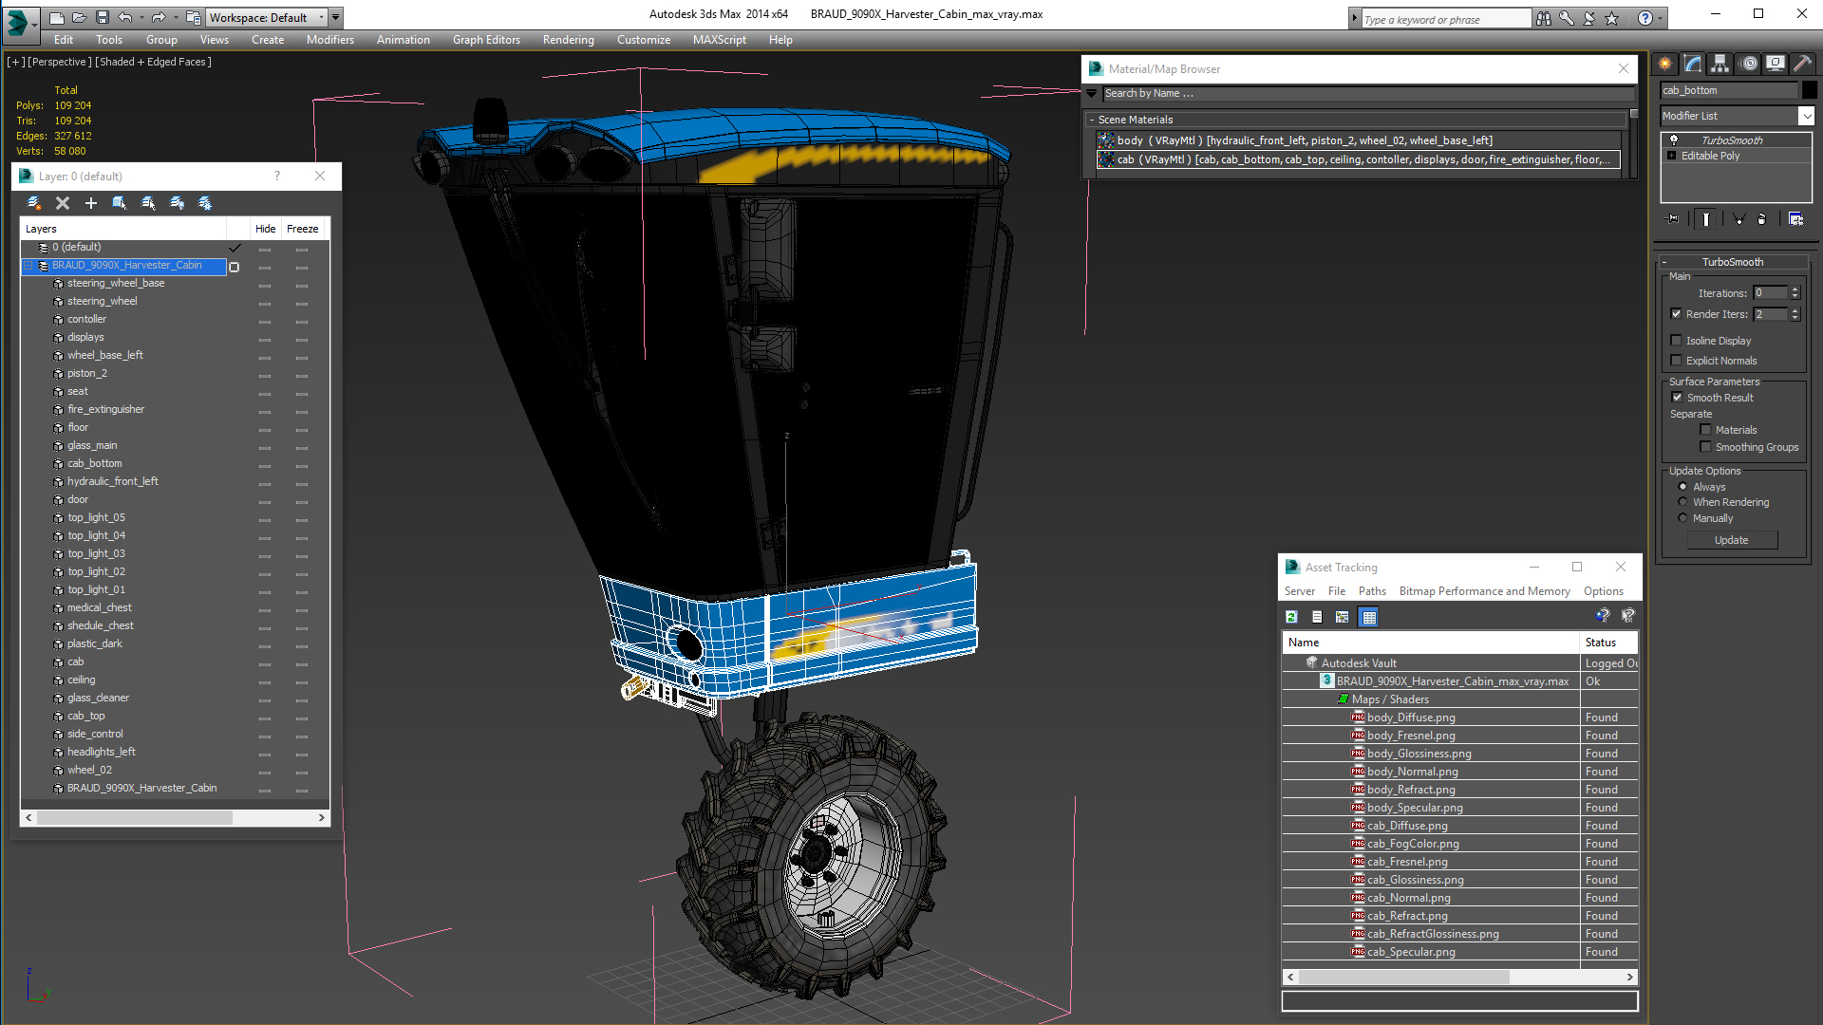Click Create New Layer icon in the Layer dialog

pyautogui.click(x=34, y=203)
